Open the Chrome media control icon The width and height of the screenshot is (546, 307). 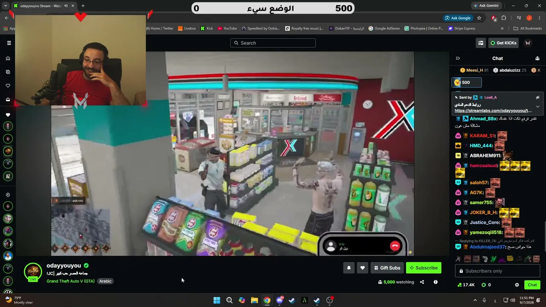(x=519, y=18)
